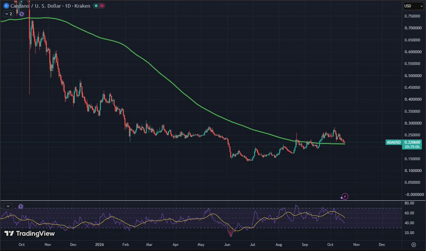
Task: Expand the collapsed indicators legend showing 2
Action: tap(9, 14)
